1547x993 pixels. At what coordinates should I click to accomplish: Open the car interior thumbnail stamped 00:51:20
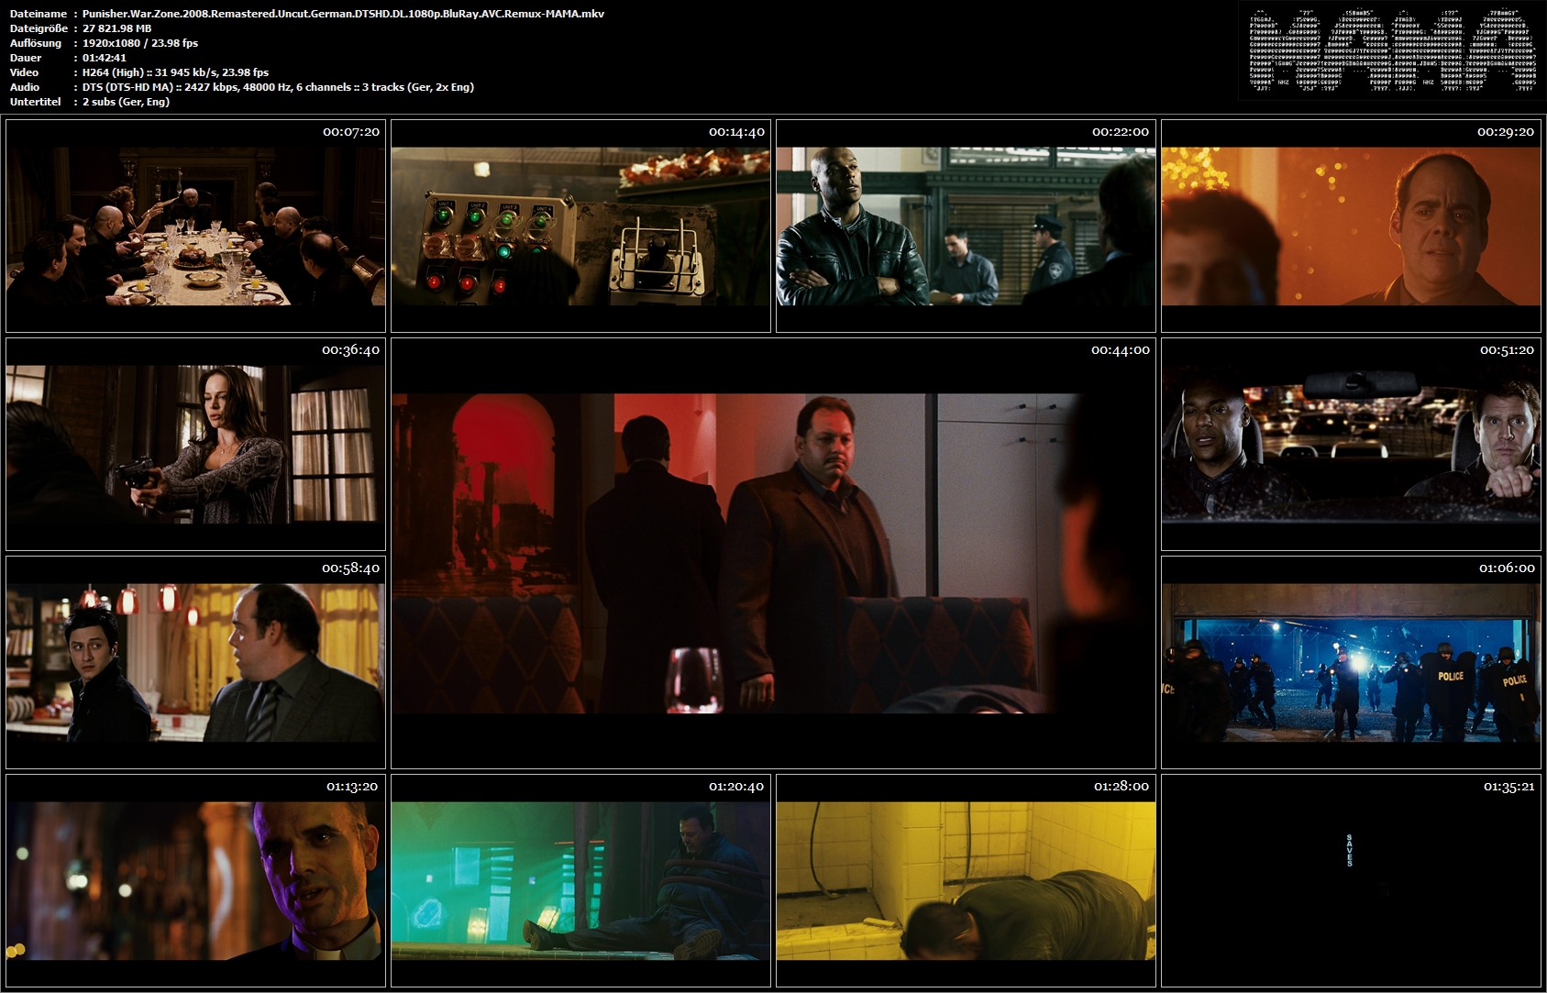point(1351,444)
